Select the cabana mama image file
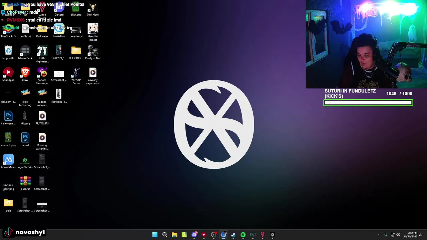The width and height of the screenshot is (427, 240). pos(42,98)
